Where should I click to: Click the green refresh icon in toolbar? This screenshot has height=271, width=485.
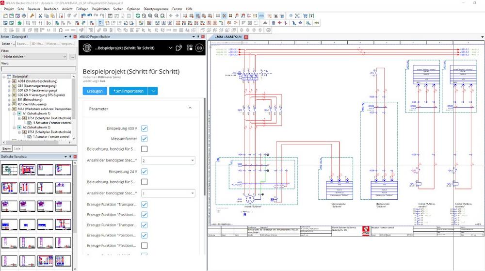point(138,16)
